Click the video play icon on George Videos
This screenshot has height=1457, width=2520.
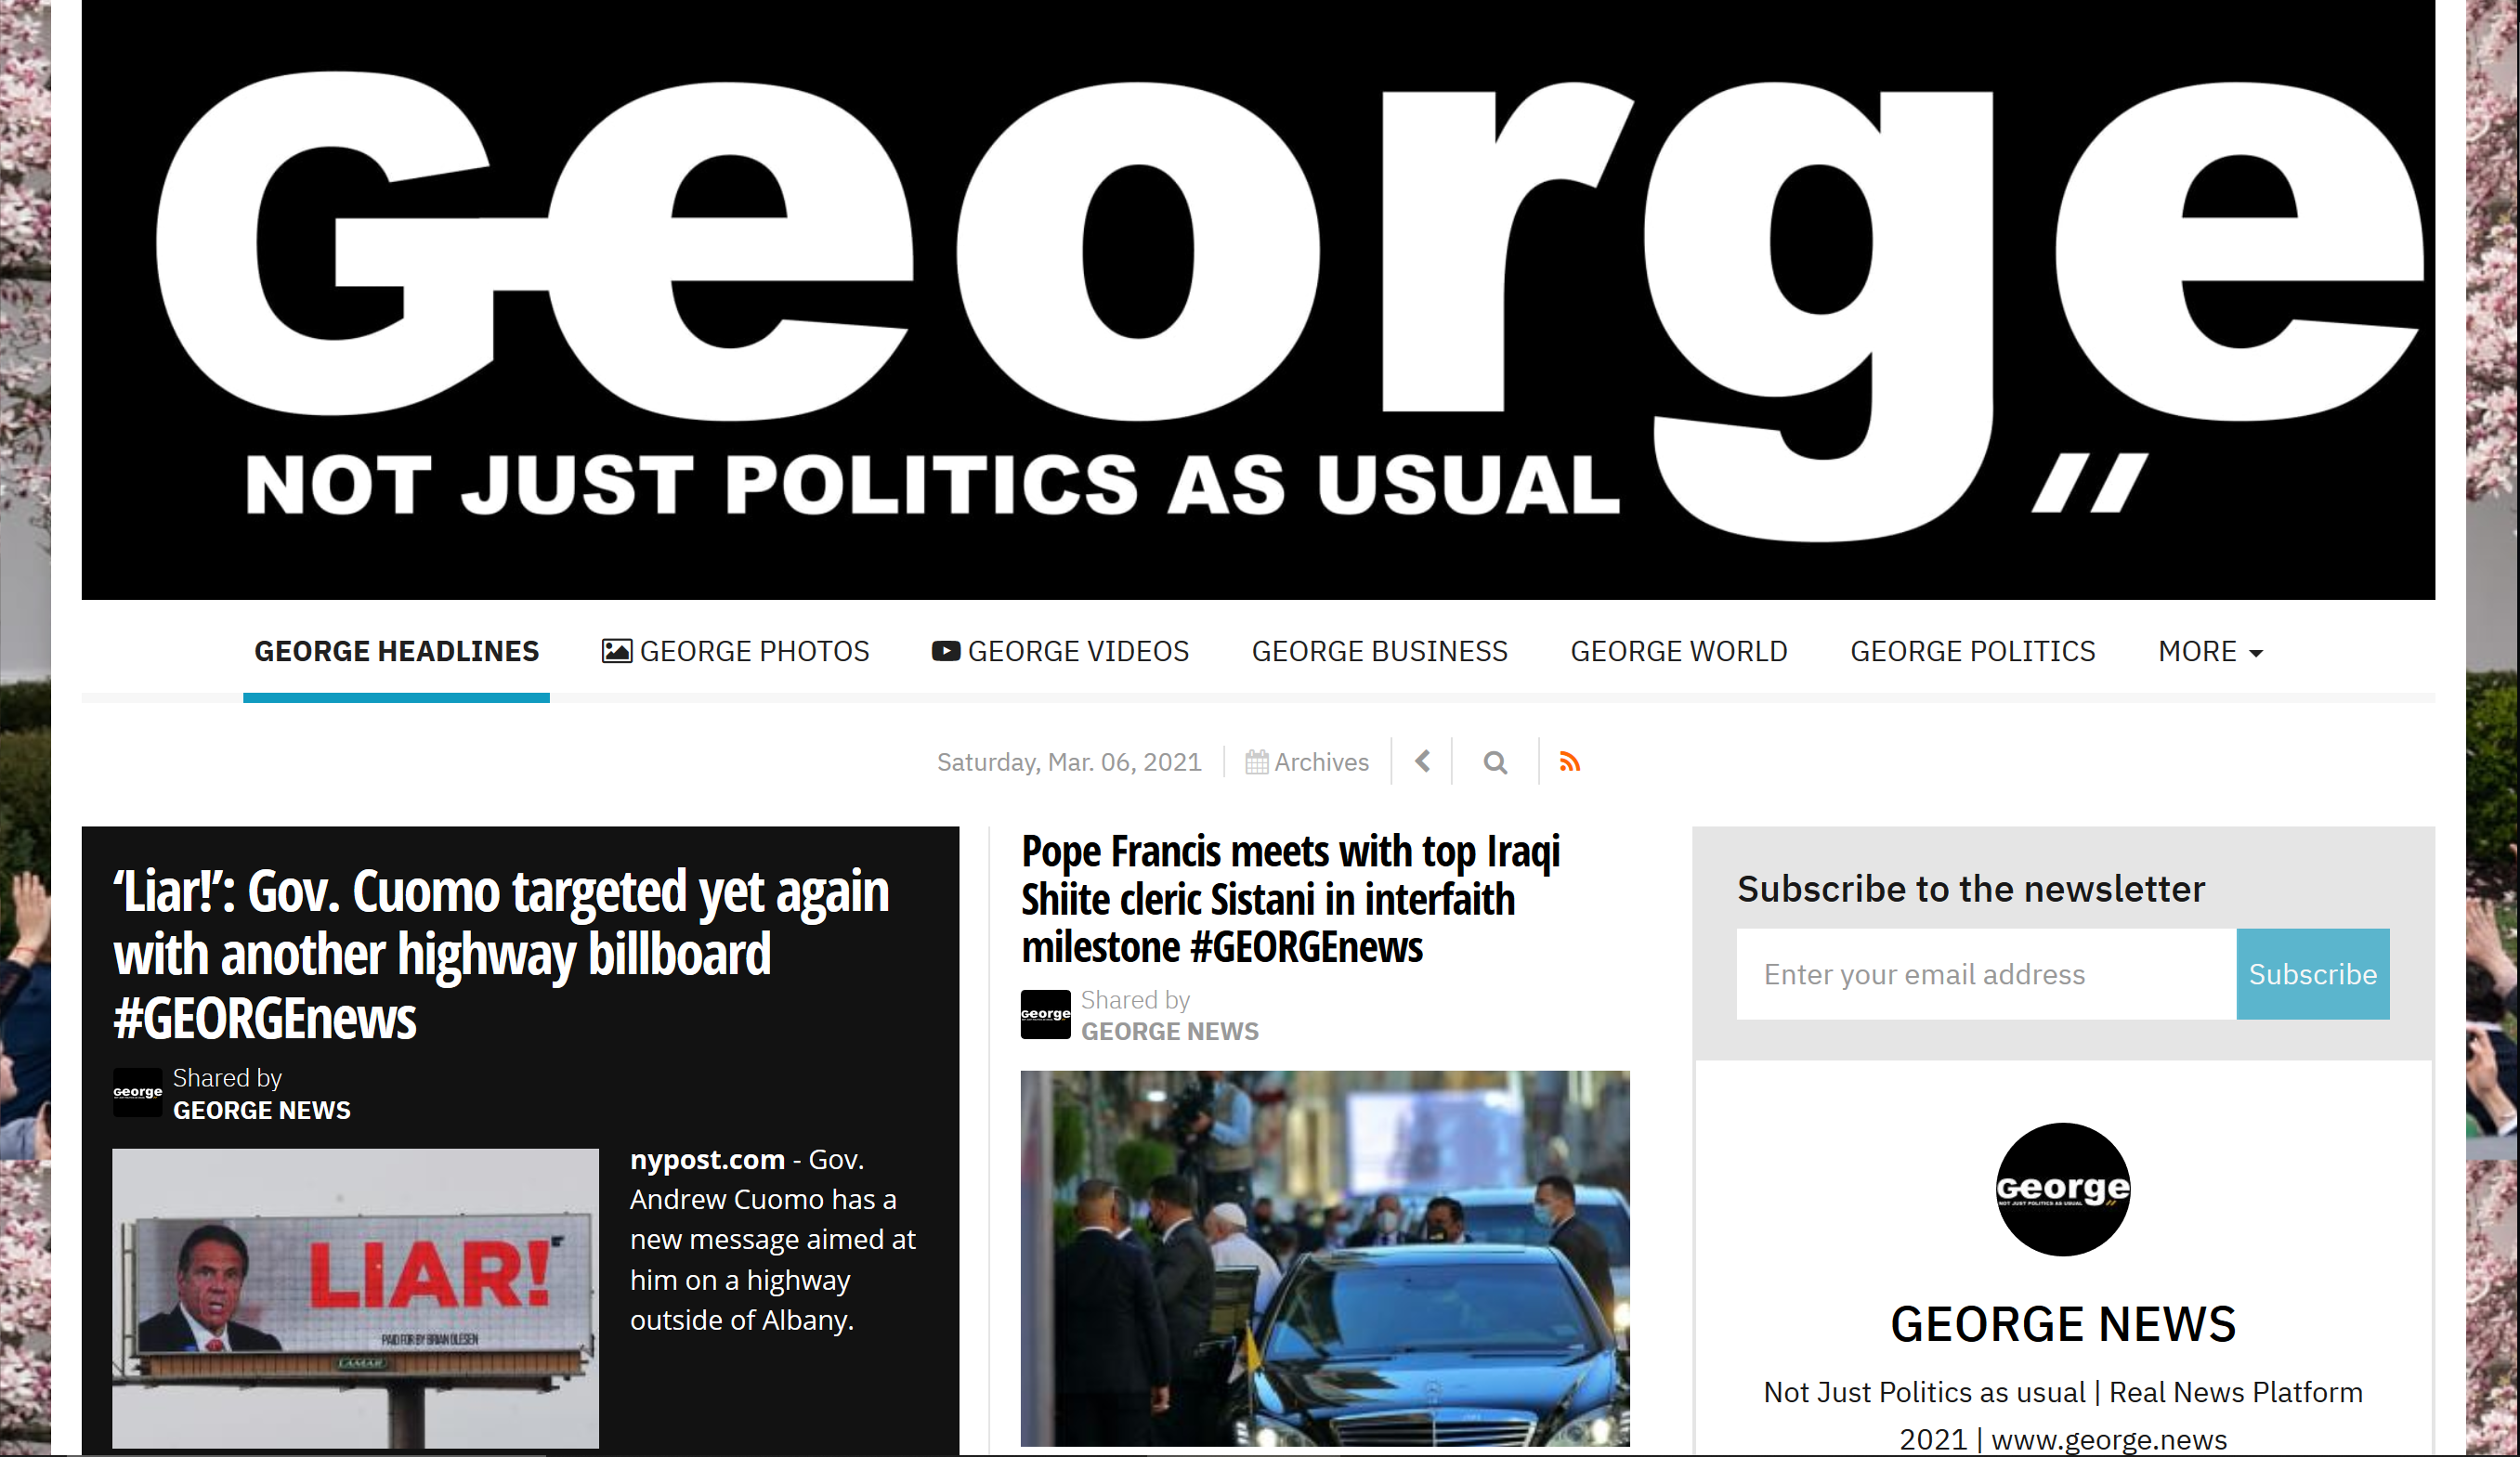pyautogui.click(x=945, y=651)
